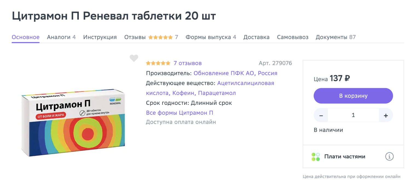Click the Плати частями green dots logo
The height and width of the screenshot is (196, 416).
coord(316,157)
